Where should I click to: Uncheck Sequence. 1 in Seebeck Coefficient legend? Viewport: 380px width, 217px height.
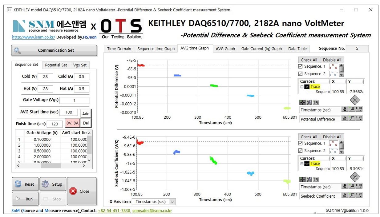pyautogui.click(x=301, y=143)
